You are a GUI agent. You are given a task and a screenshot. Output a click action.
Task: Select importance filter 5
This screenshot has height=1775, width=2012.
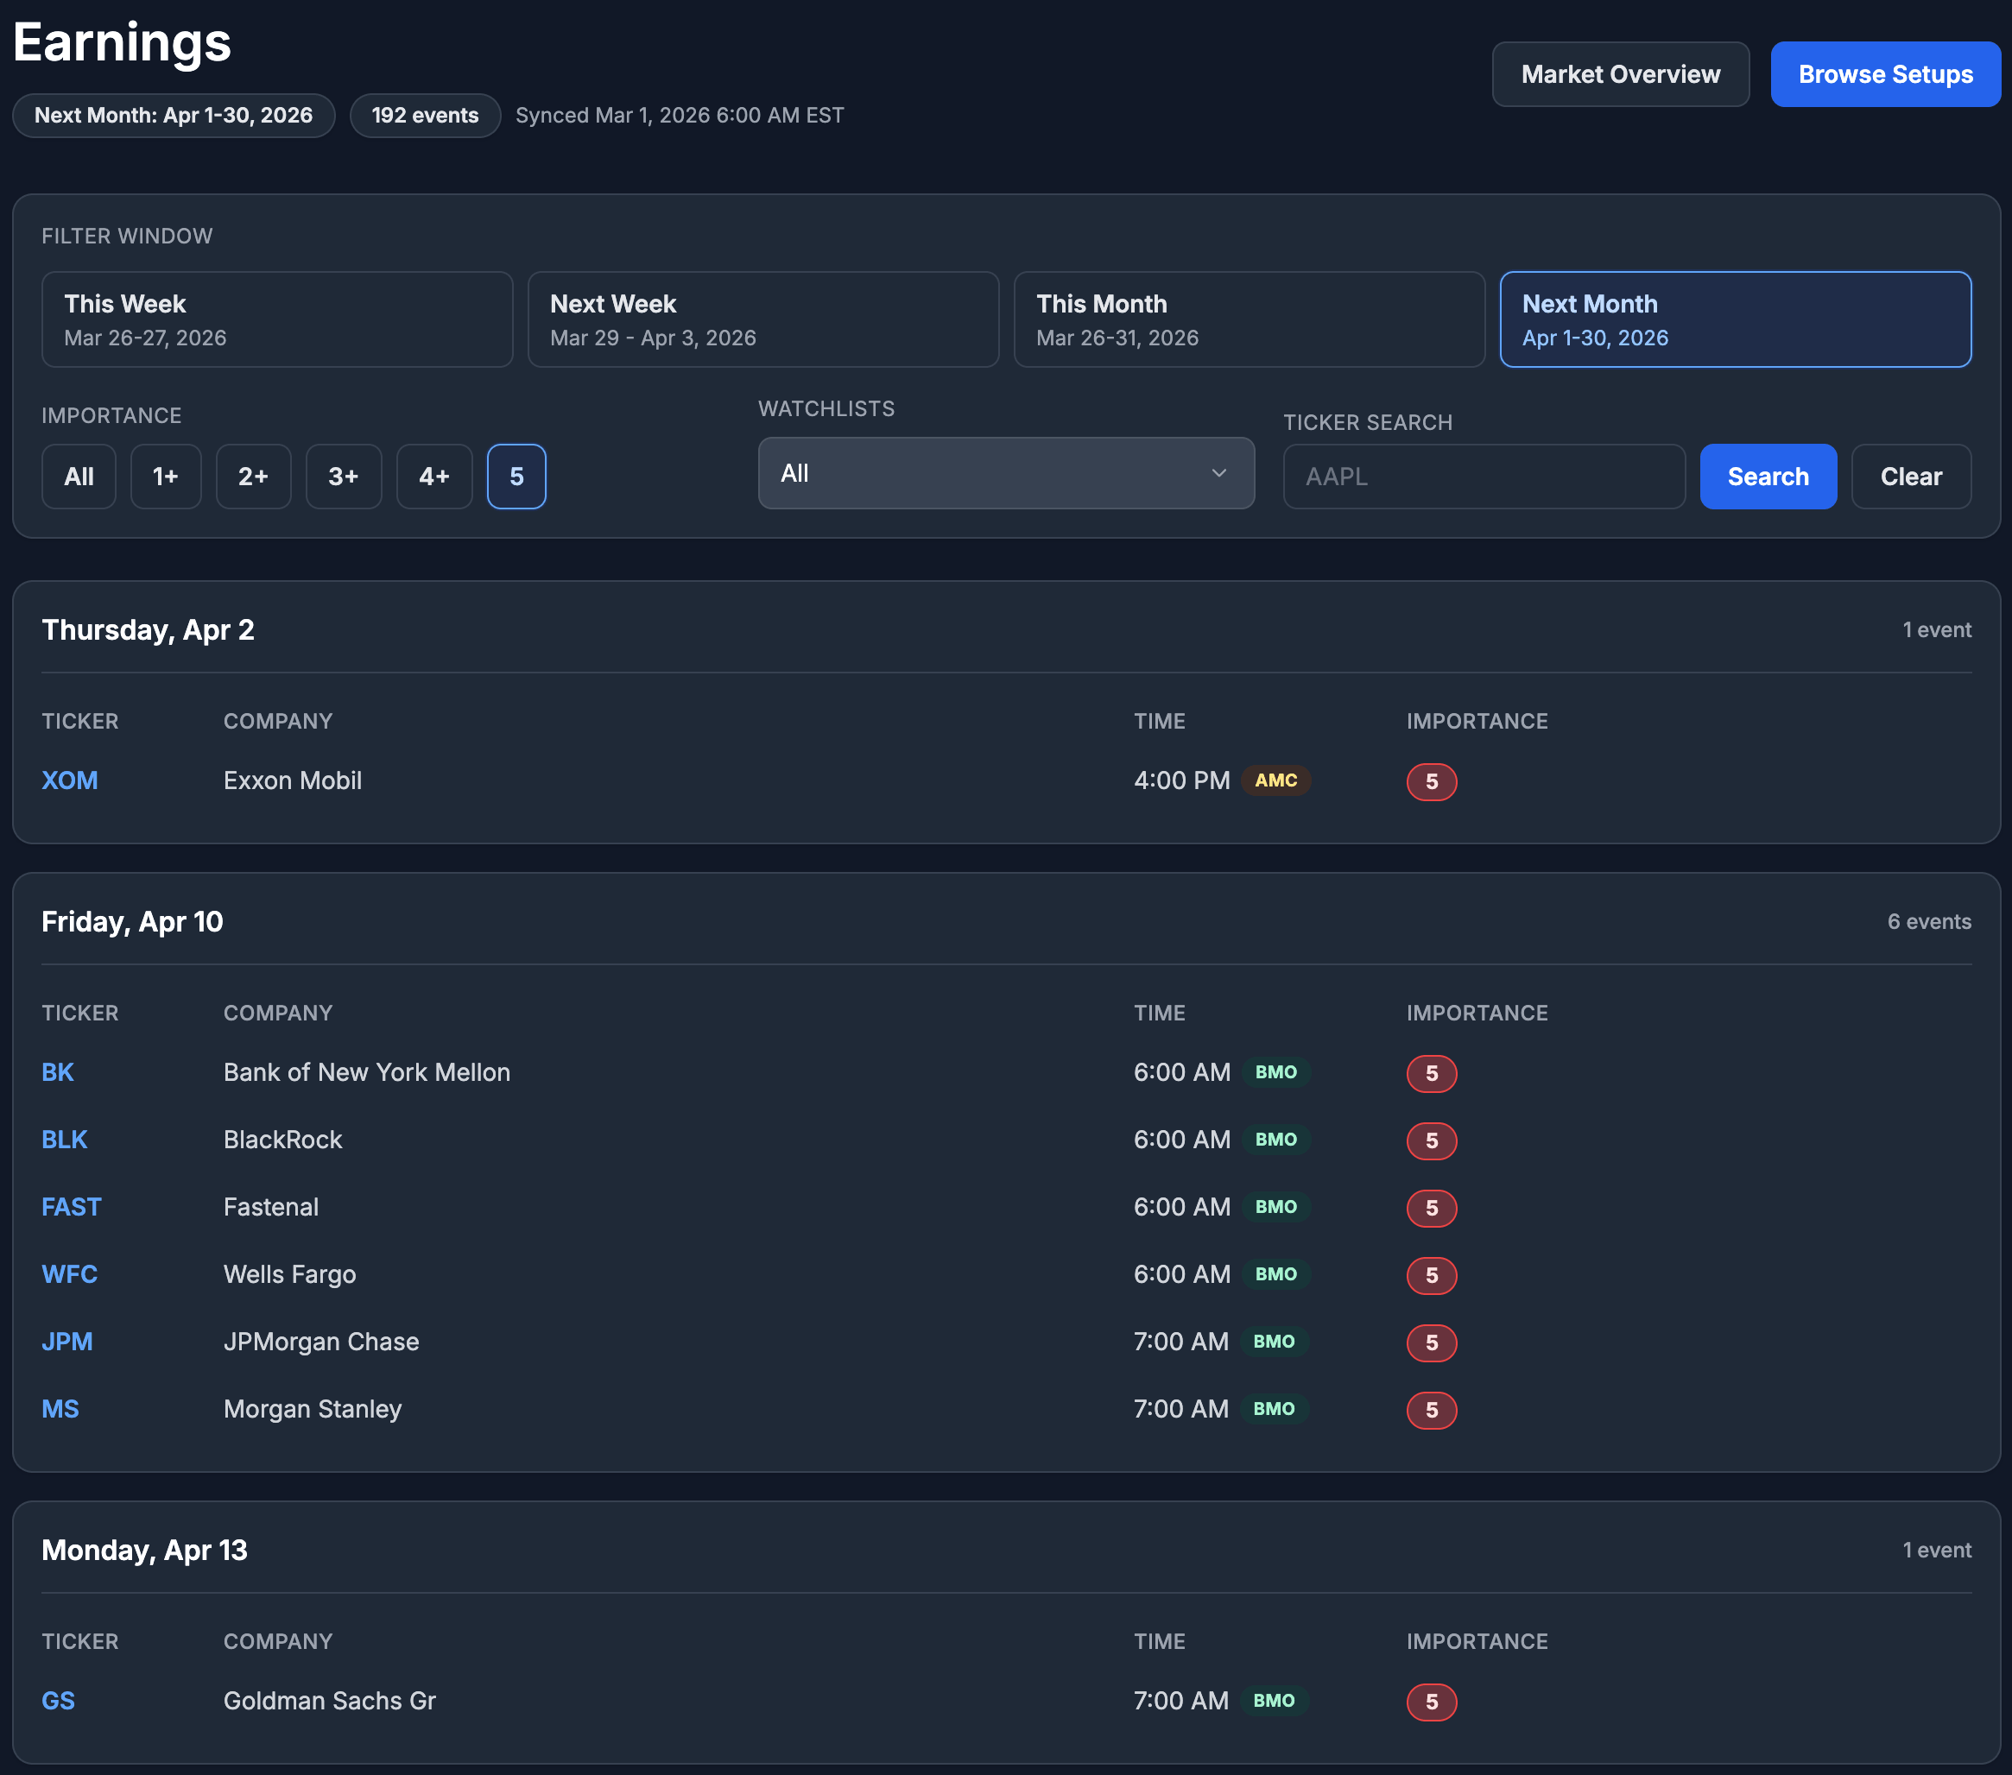pos(516,477)
